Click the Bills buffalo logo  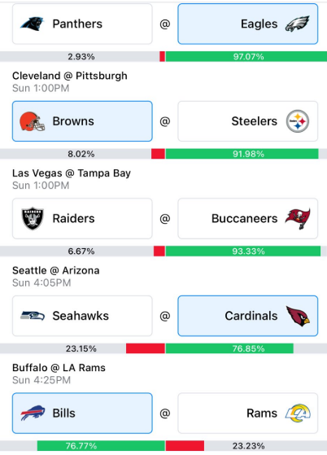tap(33, 413)
